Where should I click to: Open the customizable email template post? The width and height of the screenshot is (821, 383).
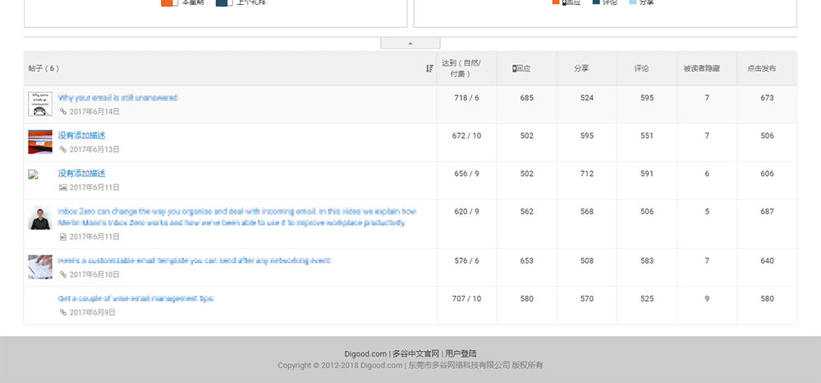tap(195, 261)
